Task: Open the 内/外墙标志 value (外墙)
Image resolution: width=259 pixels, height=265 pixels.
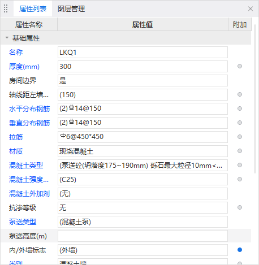Action: coord(143,250)
